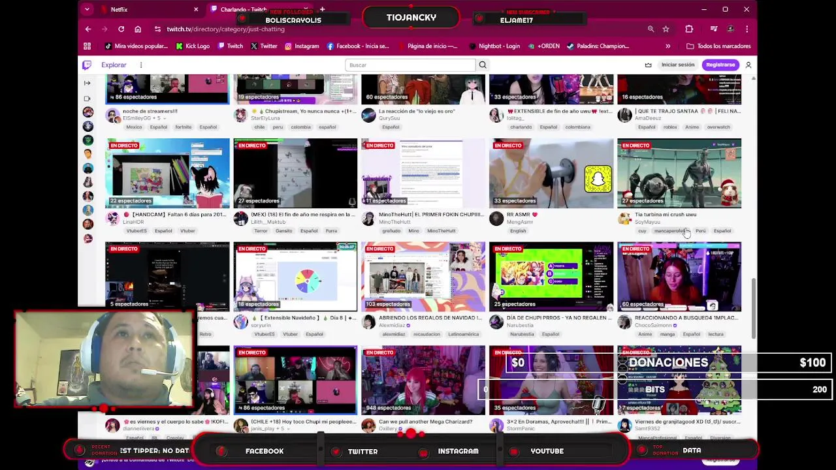
Task: Click the page vertical scrollbar thumb
Action: coord(754,308)
